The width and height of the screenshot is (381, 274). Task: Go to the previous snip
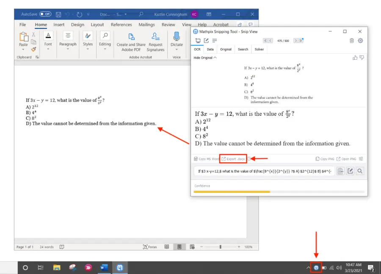click(x=271, y=41)
